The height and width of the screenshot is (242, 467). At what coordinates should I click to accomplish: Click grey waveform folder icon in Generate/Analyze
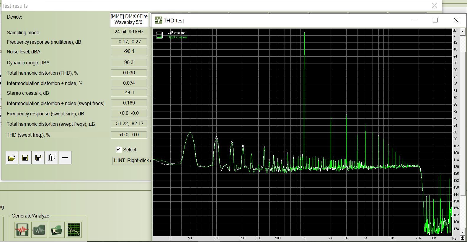click(x=39, y=230)
